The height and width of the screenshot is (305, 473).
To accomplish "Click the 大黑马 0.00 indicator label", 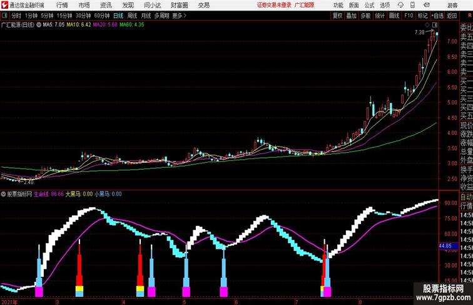I will click(79, 194).
